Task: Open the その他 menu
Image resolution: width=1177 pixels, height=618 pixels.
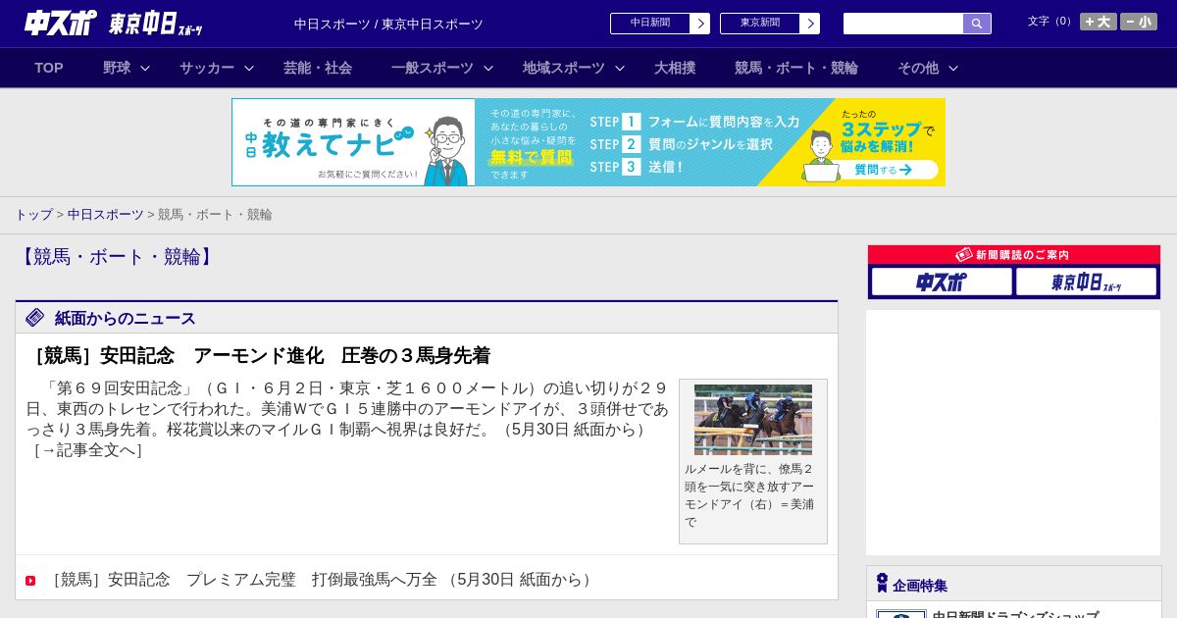Action: [918, 68]
